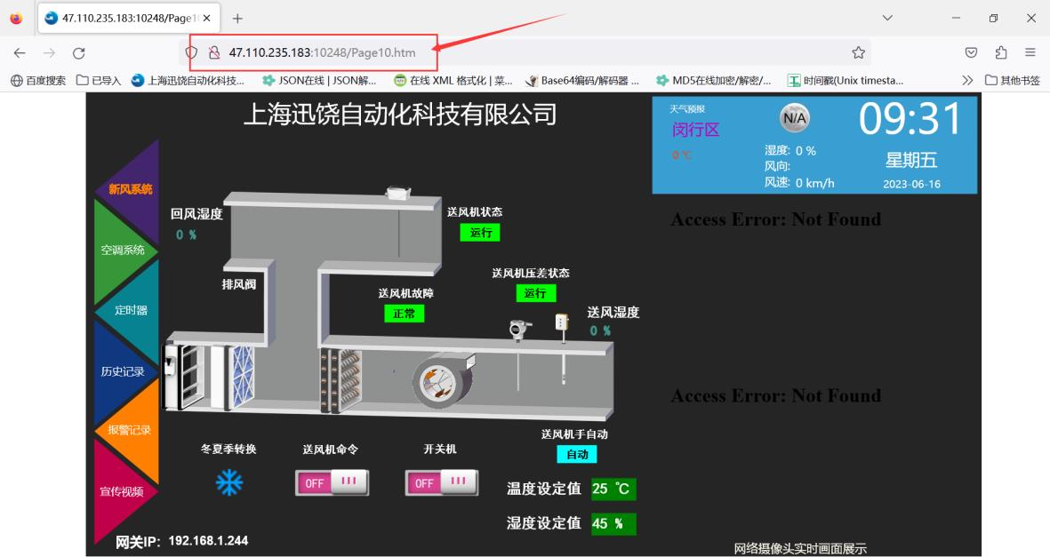The height and width of the screenshot is (557, 1050).
Task: Select the 定时器 navigation item
Action: tap(131, 310)
